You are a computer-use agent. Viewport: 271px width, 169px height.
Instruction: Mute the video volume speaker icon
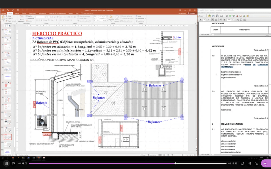[x=249, y=163]
